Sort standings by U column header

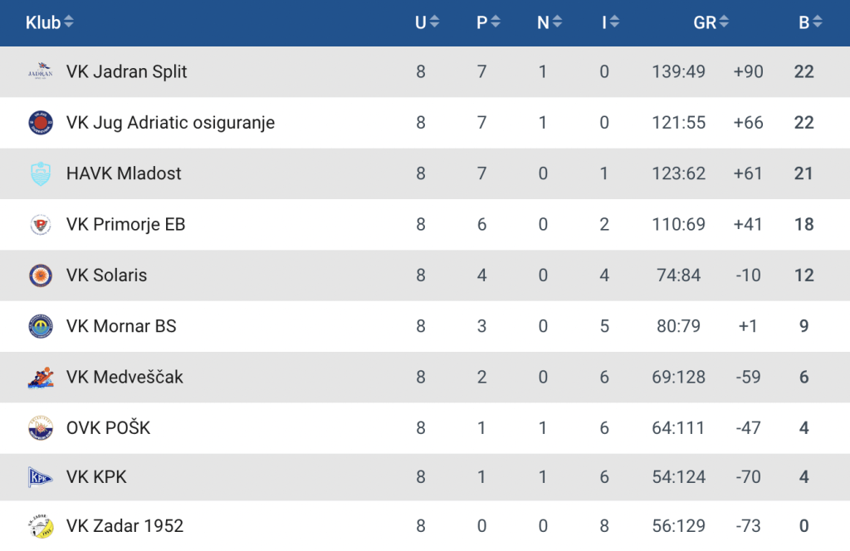click(427, 22)
